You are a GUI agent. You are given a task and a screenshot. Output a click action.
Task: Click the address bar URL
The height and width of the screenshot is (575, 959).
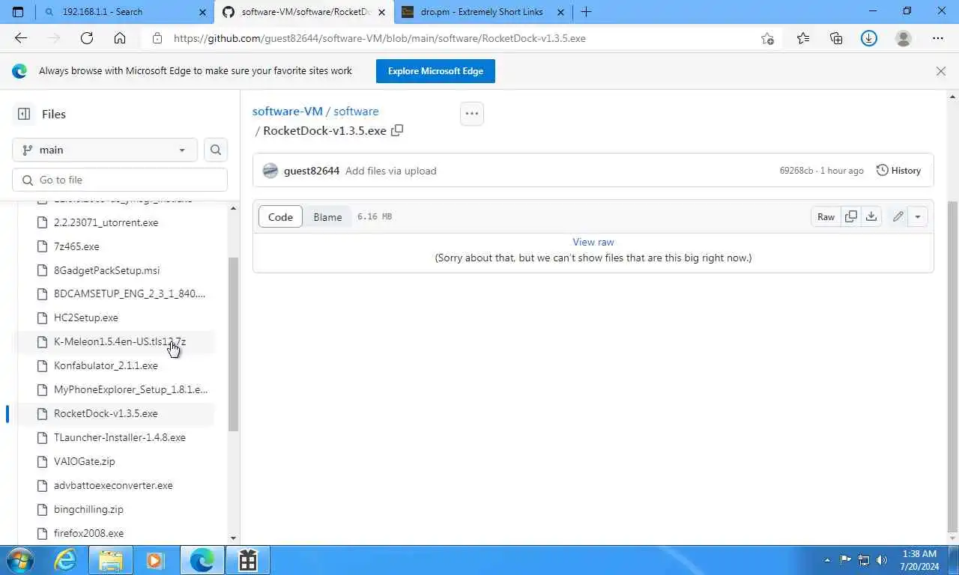point(380,38)
